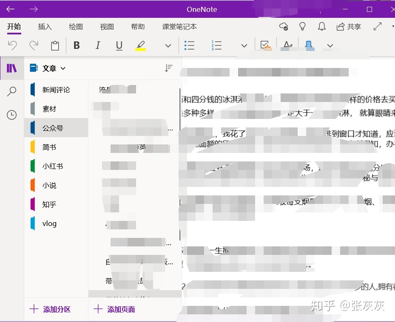This screenshot has height=322, width=395.
Task: Apply the yellow highlighter color
Action: tap(140, 45)
